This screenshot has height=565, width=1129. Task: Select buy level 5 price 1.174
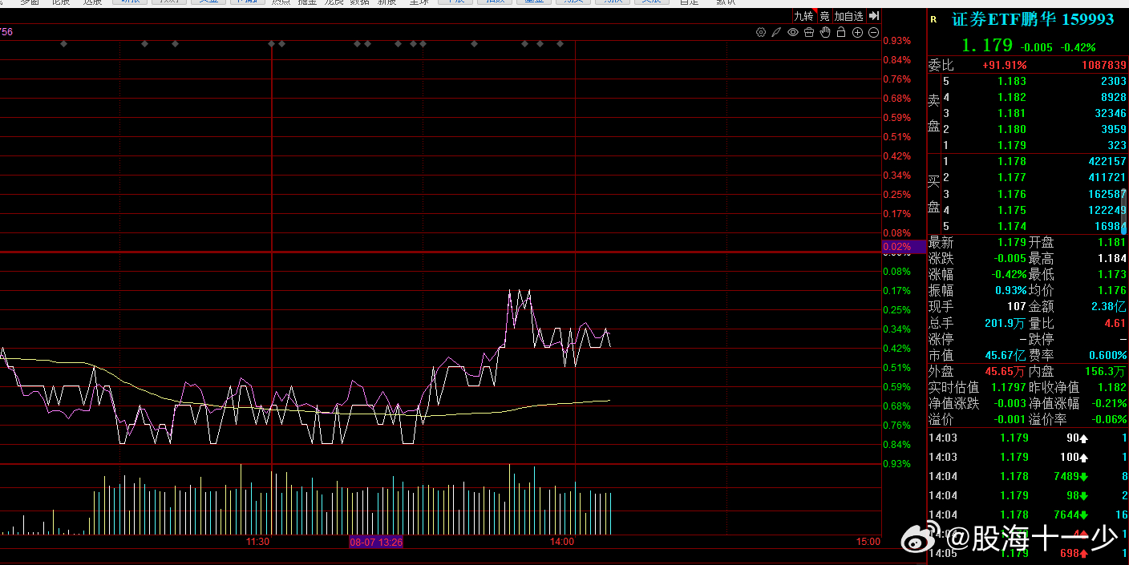click(1012, 226)
